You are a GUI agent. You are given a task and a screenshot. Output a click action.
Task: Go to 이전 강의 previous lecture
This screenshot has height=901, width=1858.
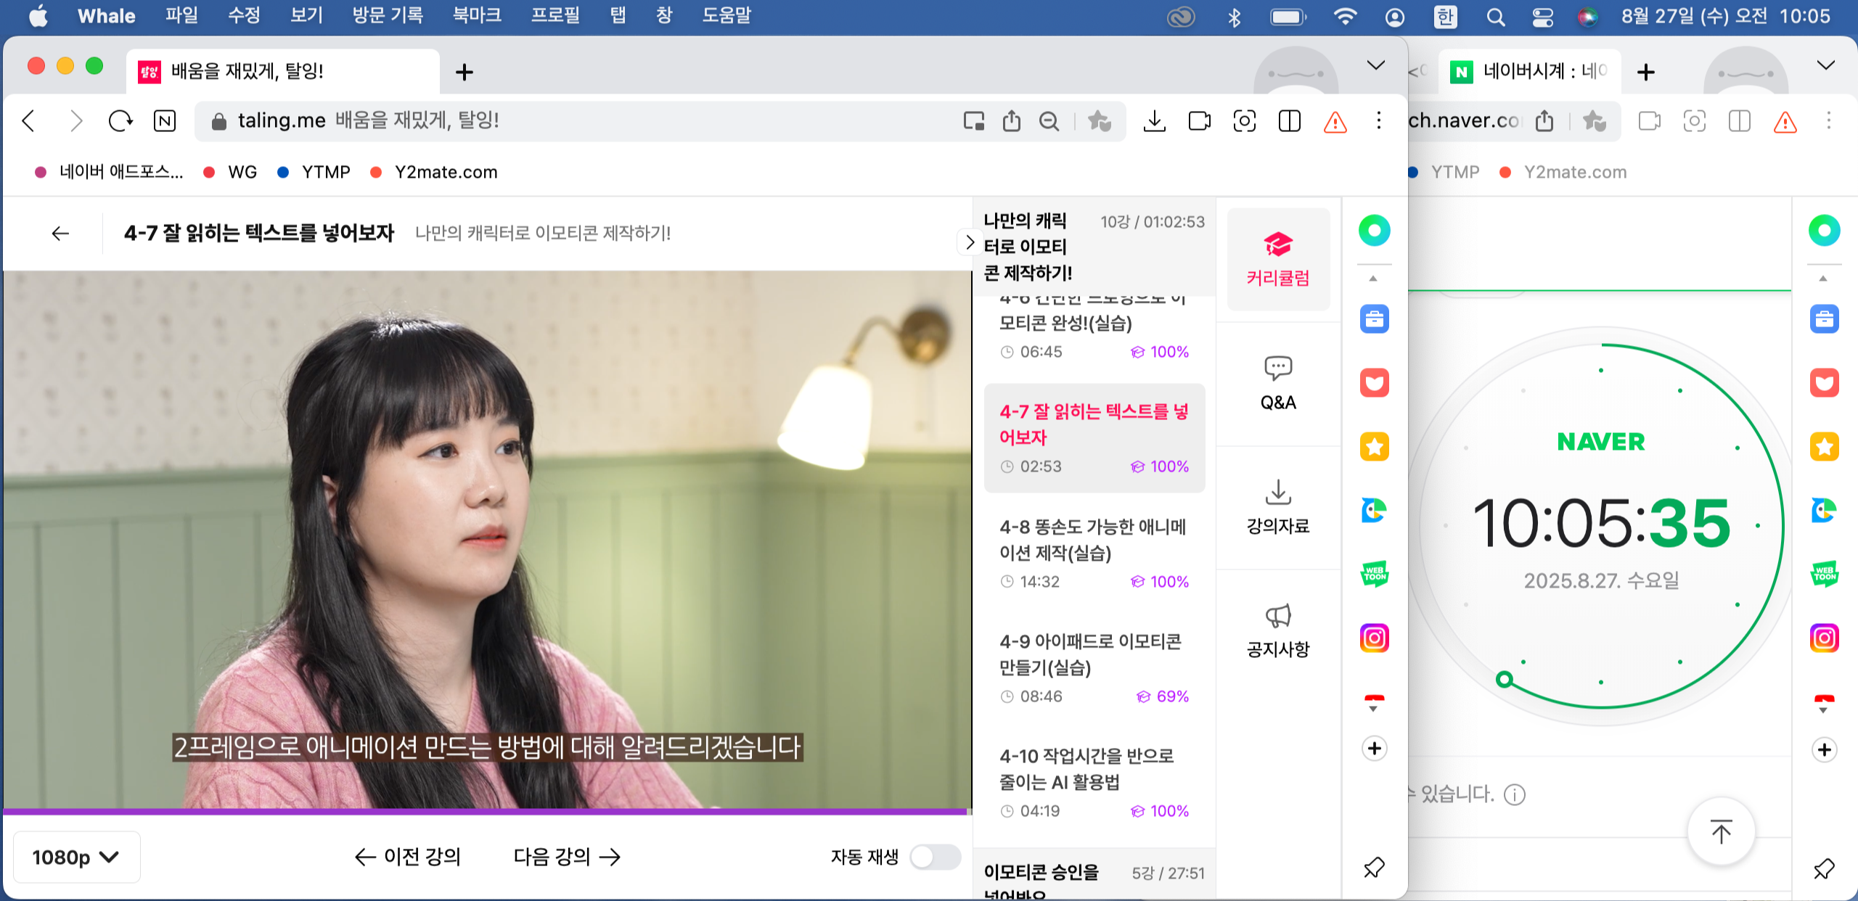[408, 857]
